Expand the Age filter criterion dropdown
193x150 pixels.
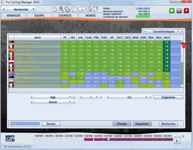[x=53, y=97]
